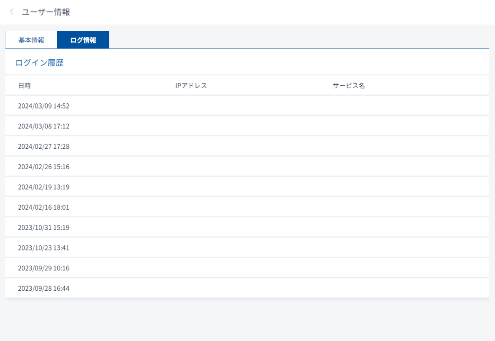Choose the 2024/02/27 17:28 date text
This screenshot has height=341, width=495.
point(44,147)
